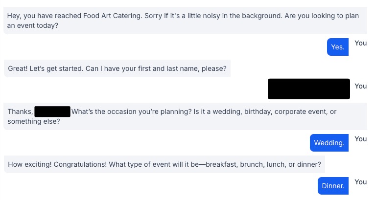The image size is (376, 200).
Task: Click the "You" label beside the redacted reply
Action: [x=361, y=86]
